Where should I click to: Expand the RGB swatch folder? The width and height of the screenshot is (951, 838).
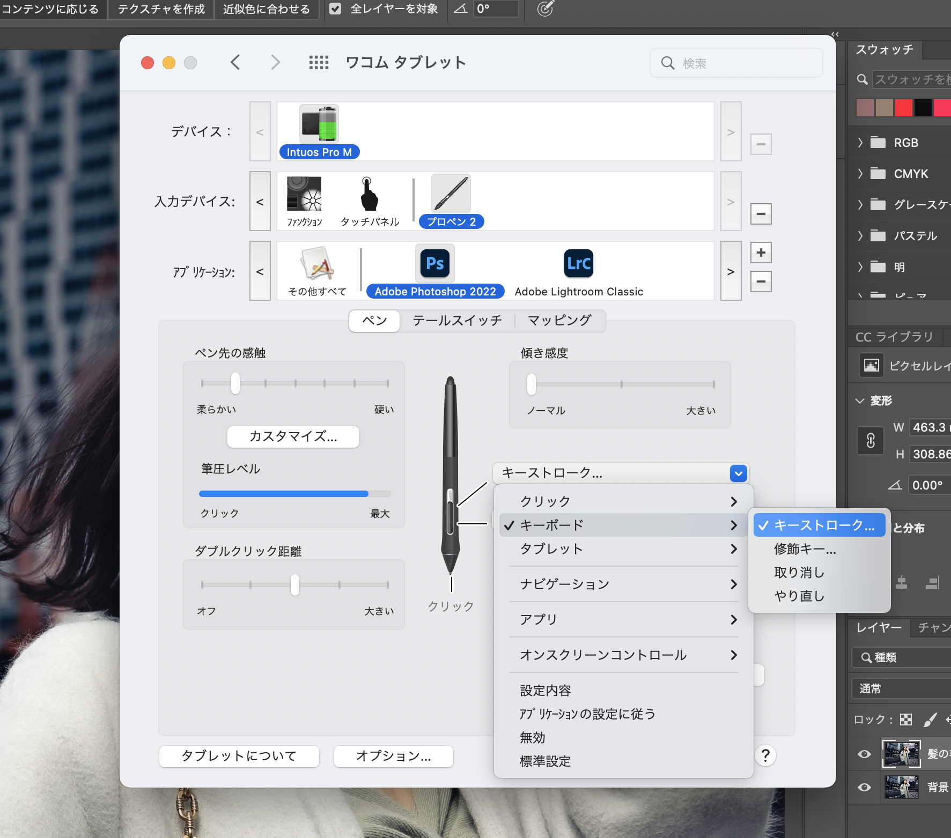pos(860,143)
